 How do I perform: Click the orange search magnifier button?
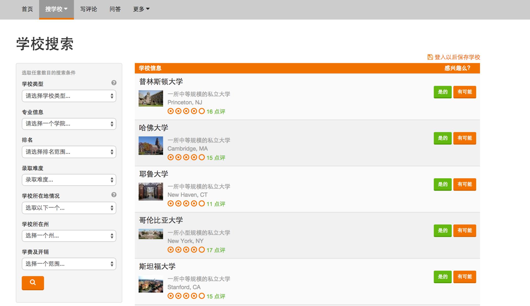pyautogui.click(x=33, y=283)
